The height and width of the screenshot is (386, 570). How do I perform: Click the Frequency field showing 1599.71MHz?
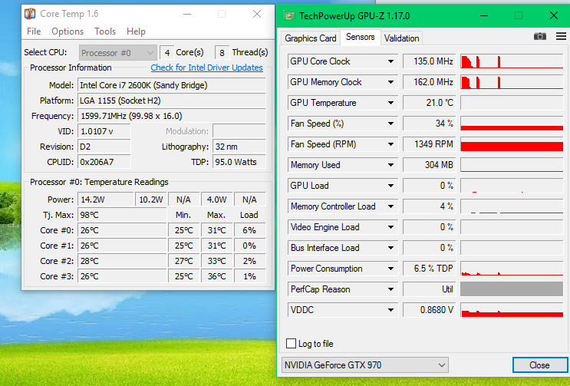(x=172, y=116)
